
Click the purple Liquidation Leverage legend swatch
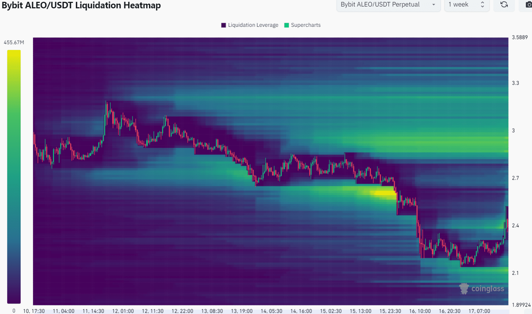(224, 25)
